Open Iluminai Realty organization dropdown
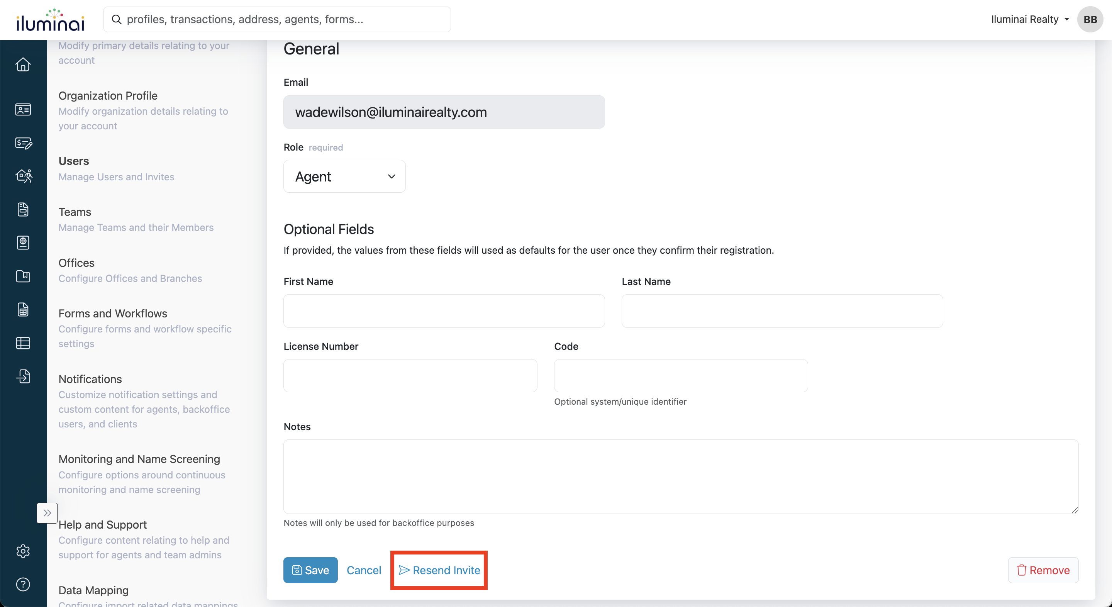Viewport: 1112px width, 607px height. (x=1029, y=19)
